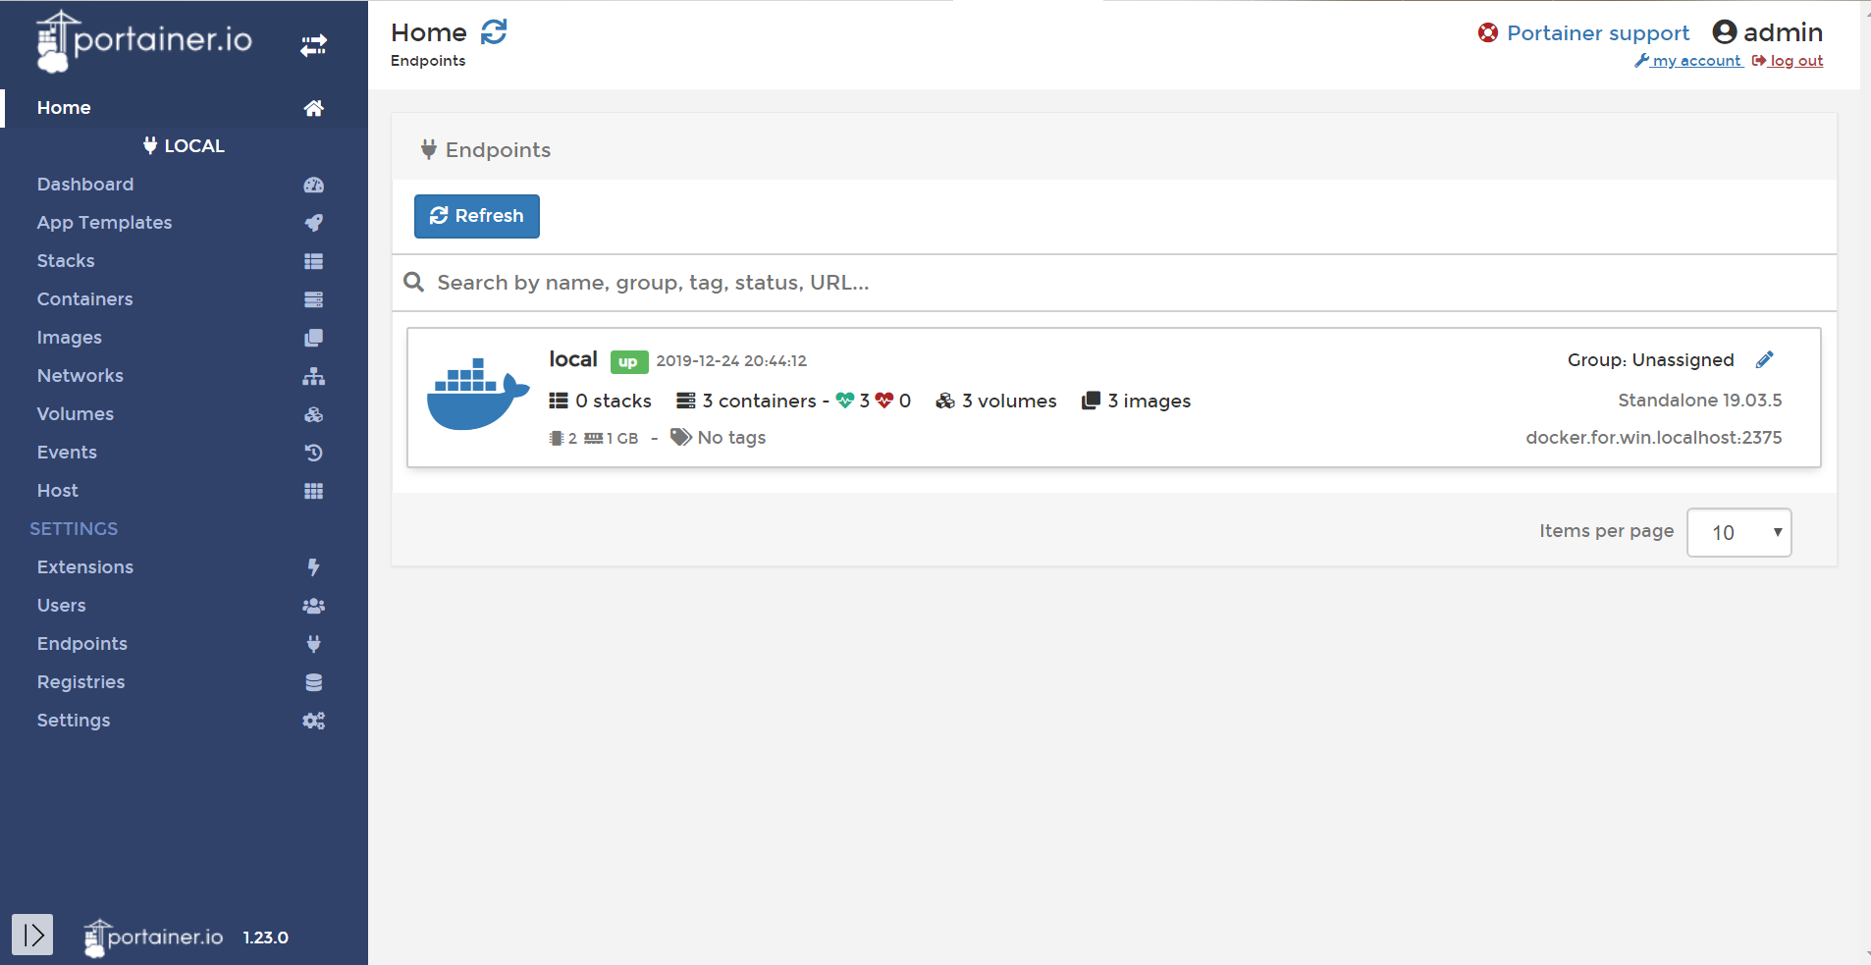Click the Stacks list icon

pyautogui.click(x=313, y=261)
